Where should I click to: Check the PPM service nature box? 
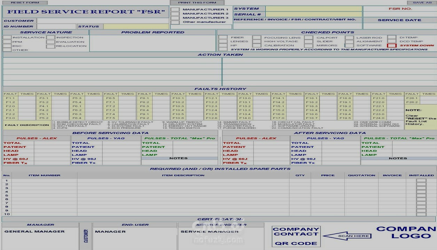point(7,42)
